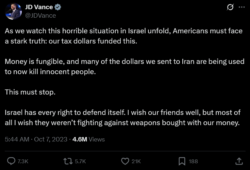Open the share post icon
Image resolution: width=250 pixels, height=170 pixels.
239,161
